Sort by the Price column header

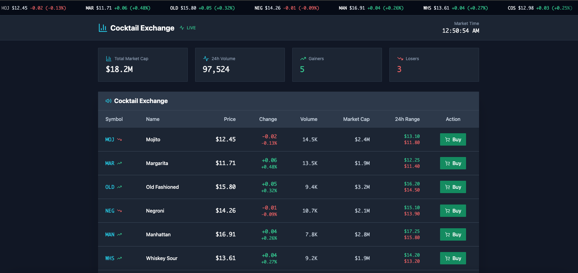[229, 119]
